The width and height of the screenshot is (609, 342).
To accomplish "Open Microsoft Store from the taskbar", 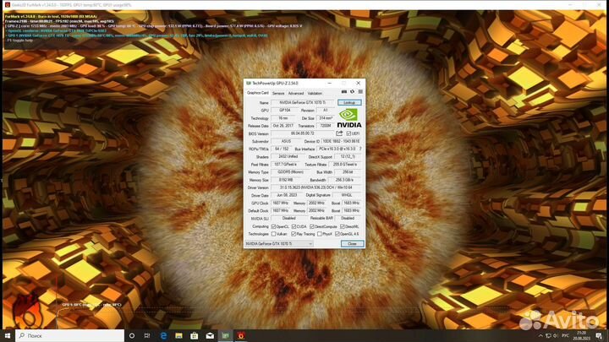I will pyautogui.click(x=195, y=335).
